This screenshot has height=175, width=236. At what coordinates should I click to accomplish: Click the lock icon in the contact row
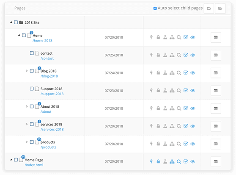(x=158, y=55)
